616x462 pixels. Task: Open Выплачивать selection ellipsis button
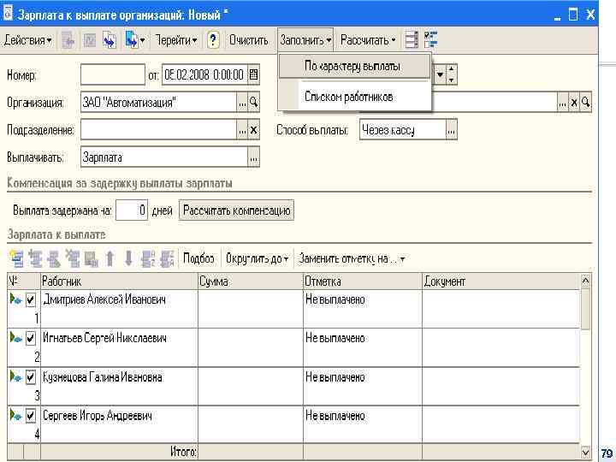[x=254, y=157]
